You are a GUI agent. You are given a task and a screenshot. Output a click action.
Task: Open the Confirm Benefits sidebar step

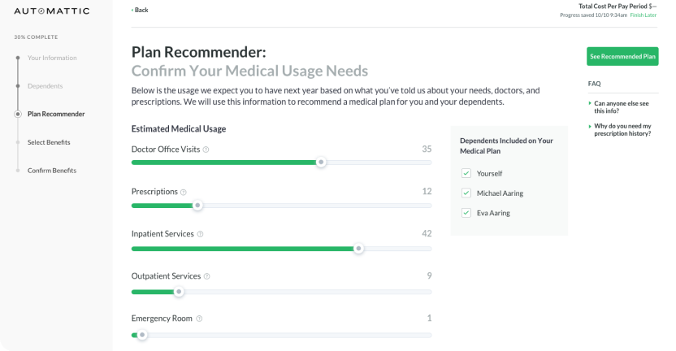(x=52, y=171)
